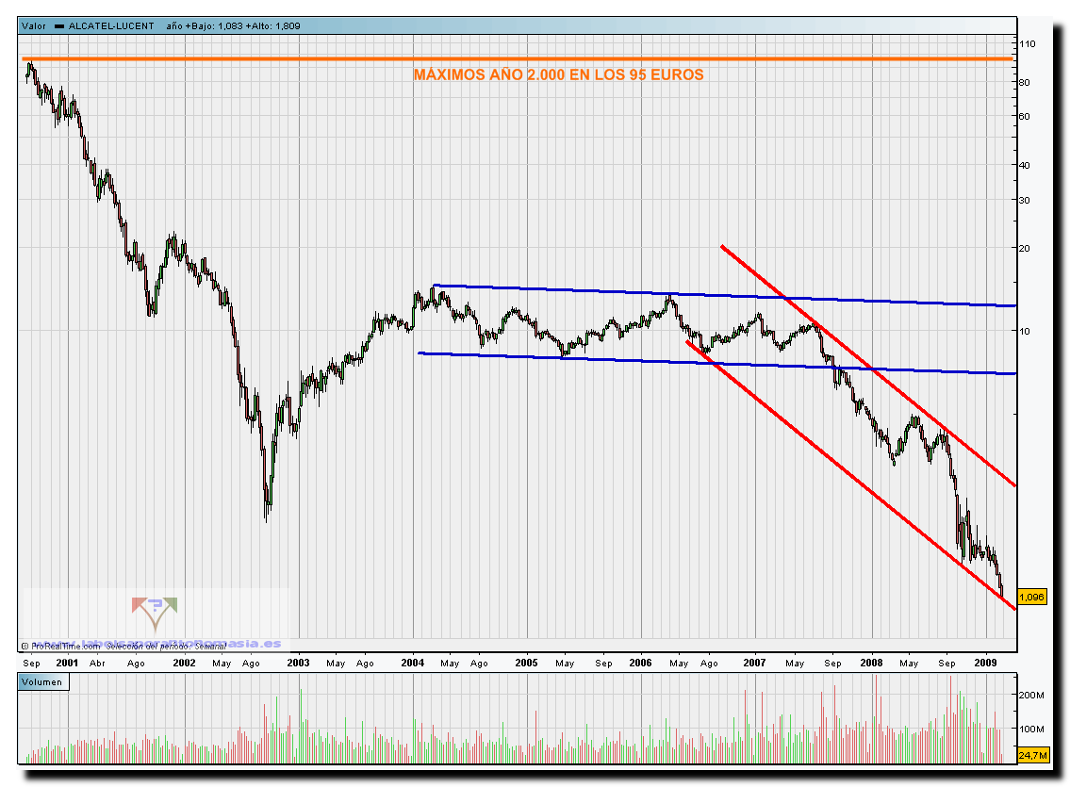1070x787 pixels.
Task: Click the 110 mark on price axis
Action: click(x=1028, y=44)
